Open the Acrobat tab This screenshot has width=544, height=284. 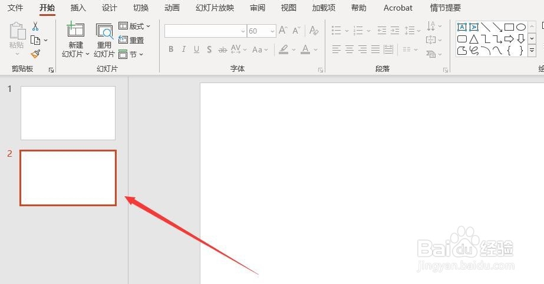coord(398,8)
